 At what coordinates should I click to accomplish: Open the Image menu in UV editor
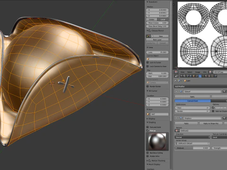point(198,72)
